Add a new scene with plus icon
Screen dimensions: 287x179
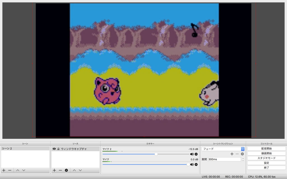click(4, 170)
